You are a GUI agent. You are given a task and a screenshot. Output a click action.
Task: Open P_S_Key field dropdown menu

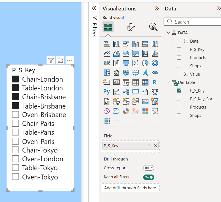[x=150, y=146]
